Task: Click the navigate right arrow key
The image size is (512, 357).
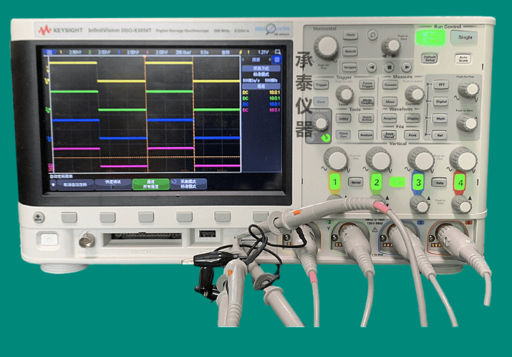Action: [406, 67]
